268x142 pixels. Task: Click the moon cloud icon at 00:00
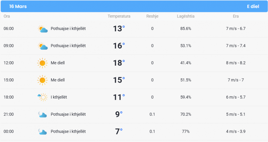[43, 132]
